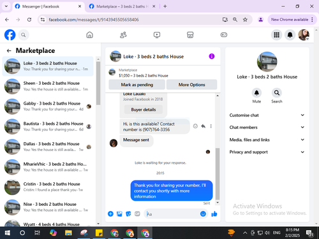
Task: Open Dallas conversation in list
Action: coord(48,147)
